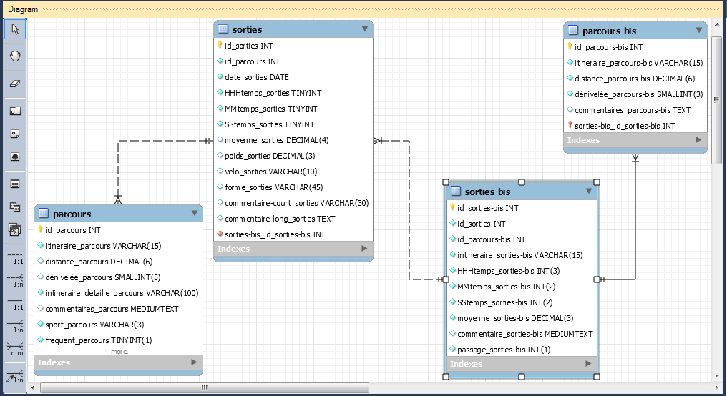The width and height of the screenshot is (727, 396).
Task: Activate the hand pan tool
Action: [x=15, y=56]
